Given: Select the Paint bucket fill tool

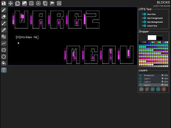Looking at the screenshot, I should pyautogui.click(x=4, y=63).
